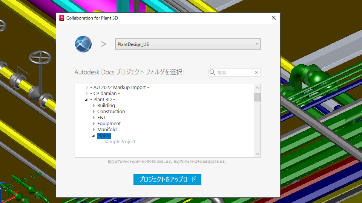Image resolution: width=362 pixels, height=203 pixels.
Task: Clear the search field with the X
Action: (256, 73)
